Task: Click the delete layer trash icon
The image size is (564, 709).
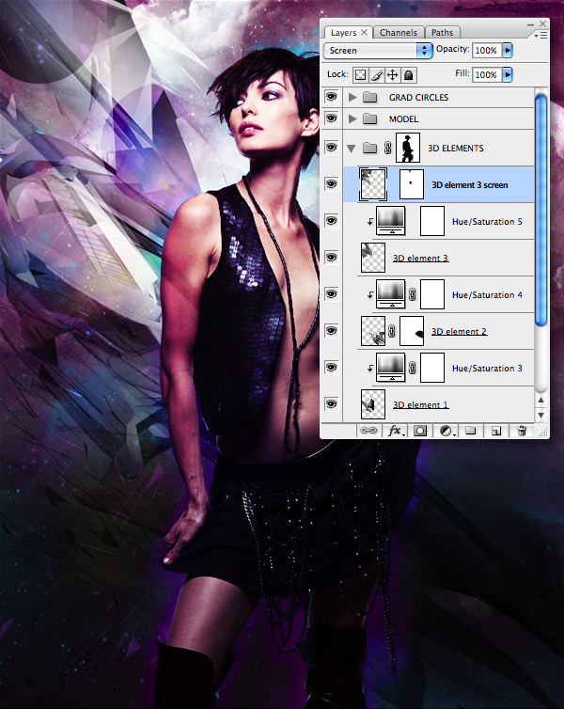Action: pos(522,431)
